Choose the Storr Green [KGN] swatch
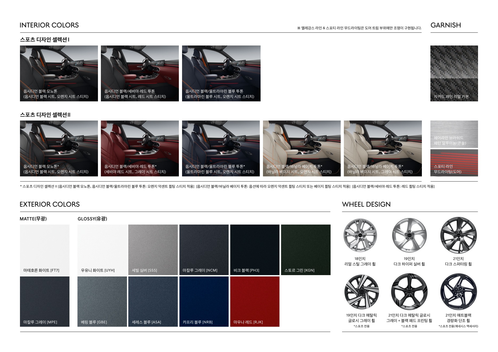The height and width of the screenshot is (352, 498). pos(306,250)
